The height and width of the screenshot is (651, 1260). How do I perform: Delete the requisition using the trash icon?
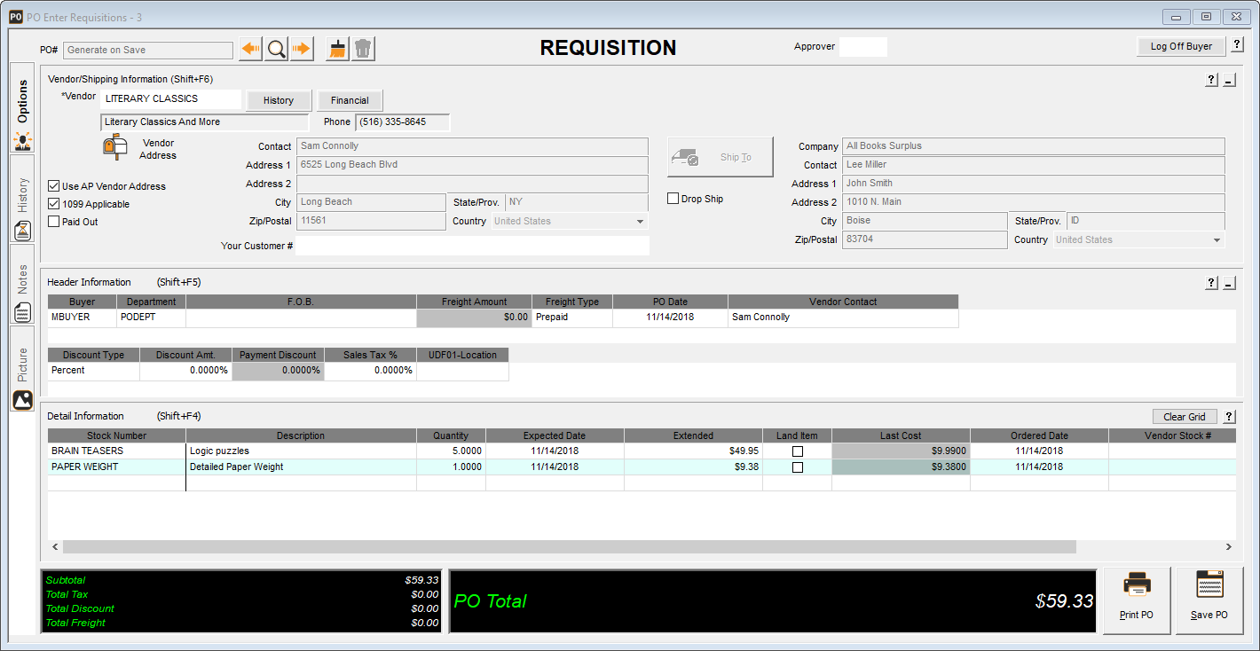[363, 48]
